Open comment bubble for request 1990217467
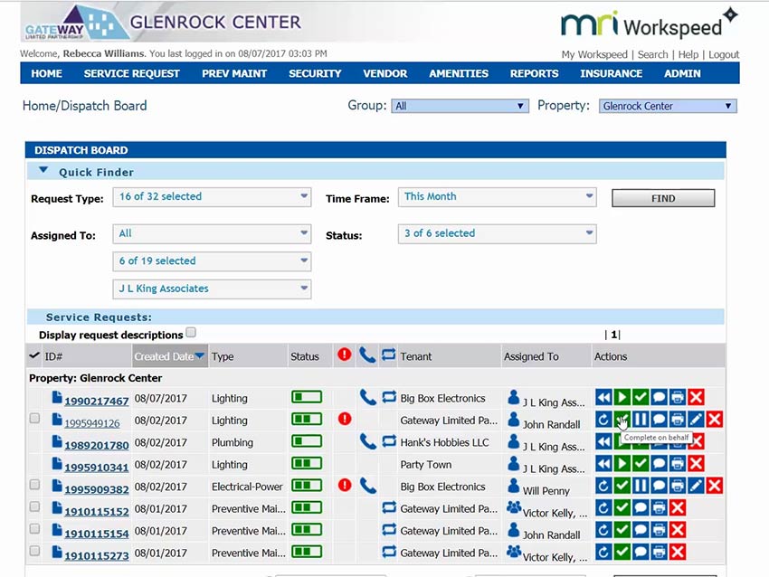The height and width of the screenshot is (577, 769). click(x=659, y=397)
